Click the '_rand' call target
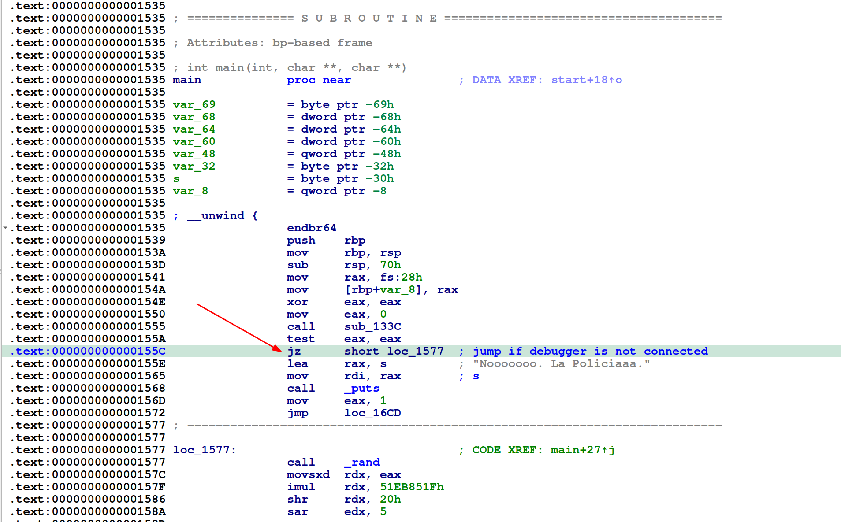841x522 pixels. 362,462
